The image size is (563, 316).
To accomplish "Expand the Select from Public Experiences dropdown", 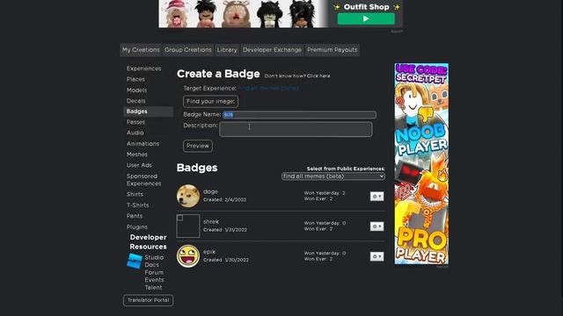I will click(333, 176).
